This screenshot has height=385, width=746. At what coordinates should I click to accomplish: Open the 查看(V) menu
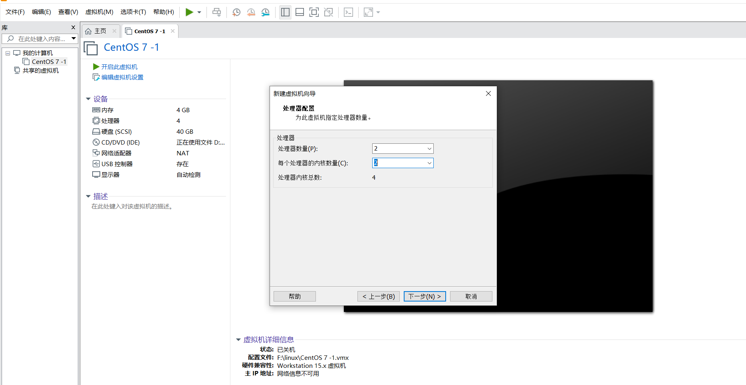point(68,12)
